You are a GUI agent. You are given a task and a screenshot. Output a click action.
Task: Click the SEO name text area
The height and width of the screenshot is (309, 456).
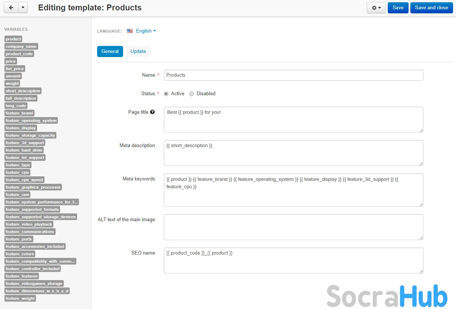(x=293, y=260)
